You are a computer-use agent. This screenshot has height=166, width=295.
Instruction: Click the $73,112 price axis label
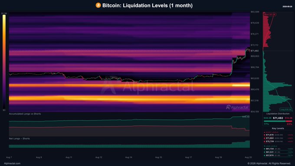point(255,45)
